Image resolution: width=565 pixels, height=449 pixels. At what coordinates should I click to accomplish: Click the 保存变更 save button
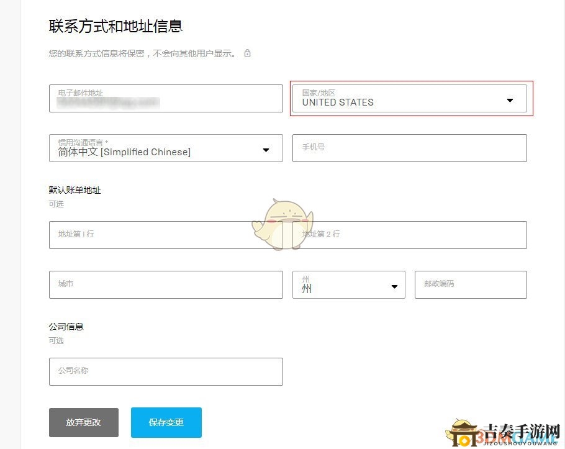pos(166,422)
